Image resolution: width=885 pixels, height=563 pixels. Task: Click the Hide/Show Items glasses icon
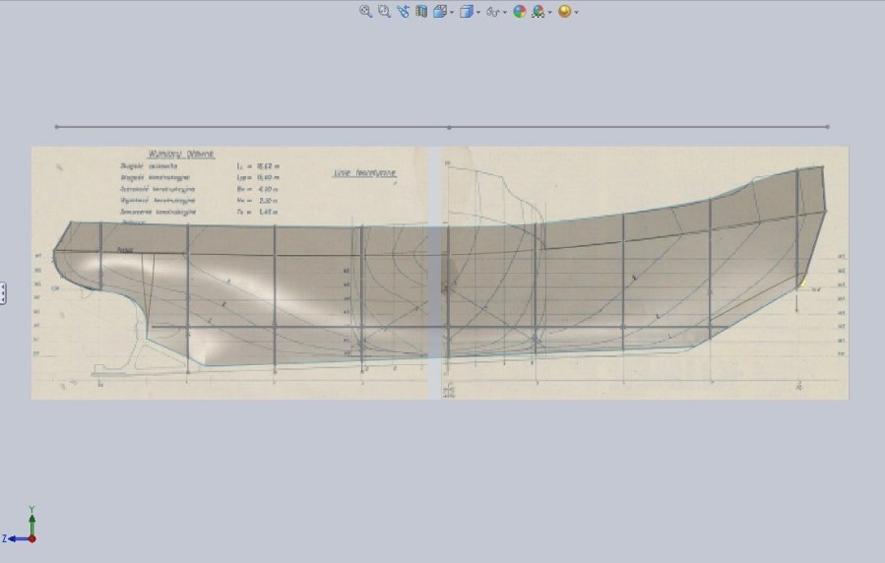(x=493, y=12)
